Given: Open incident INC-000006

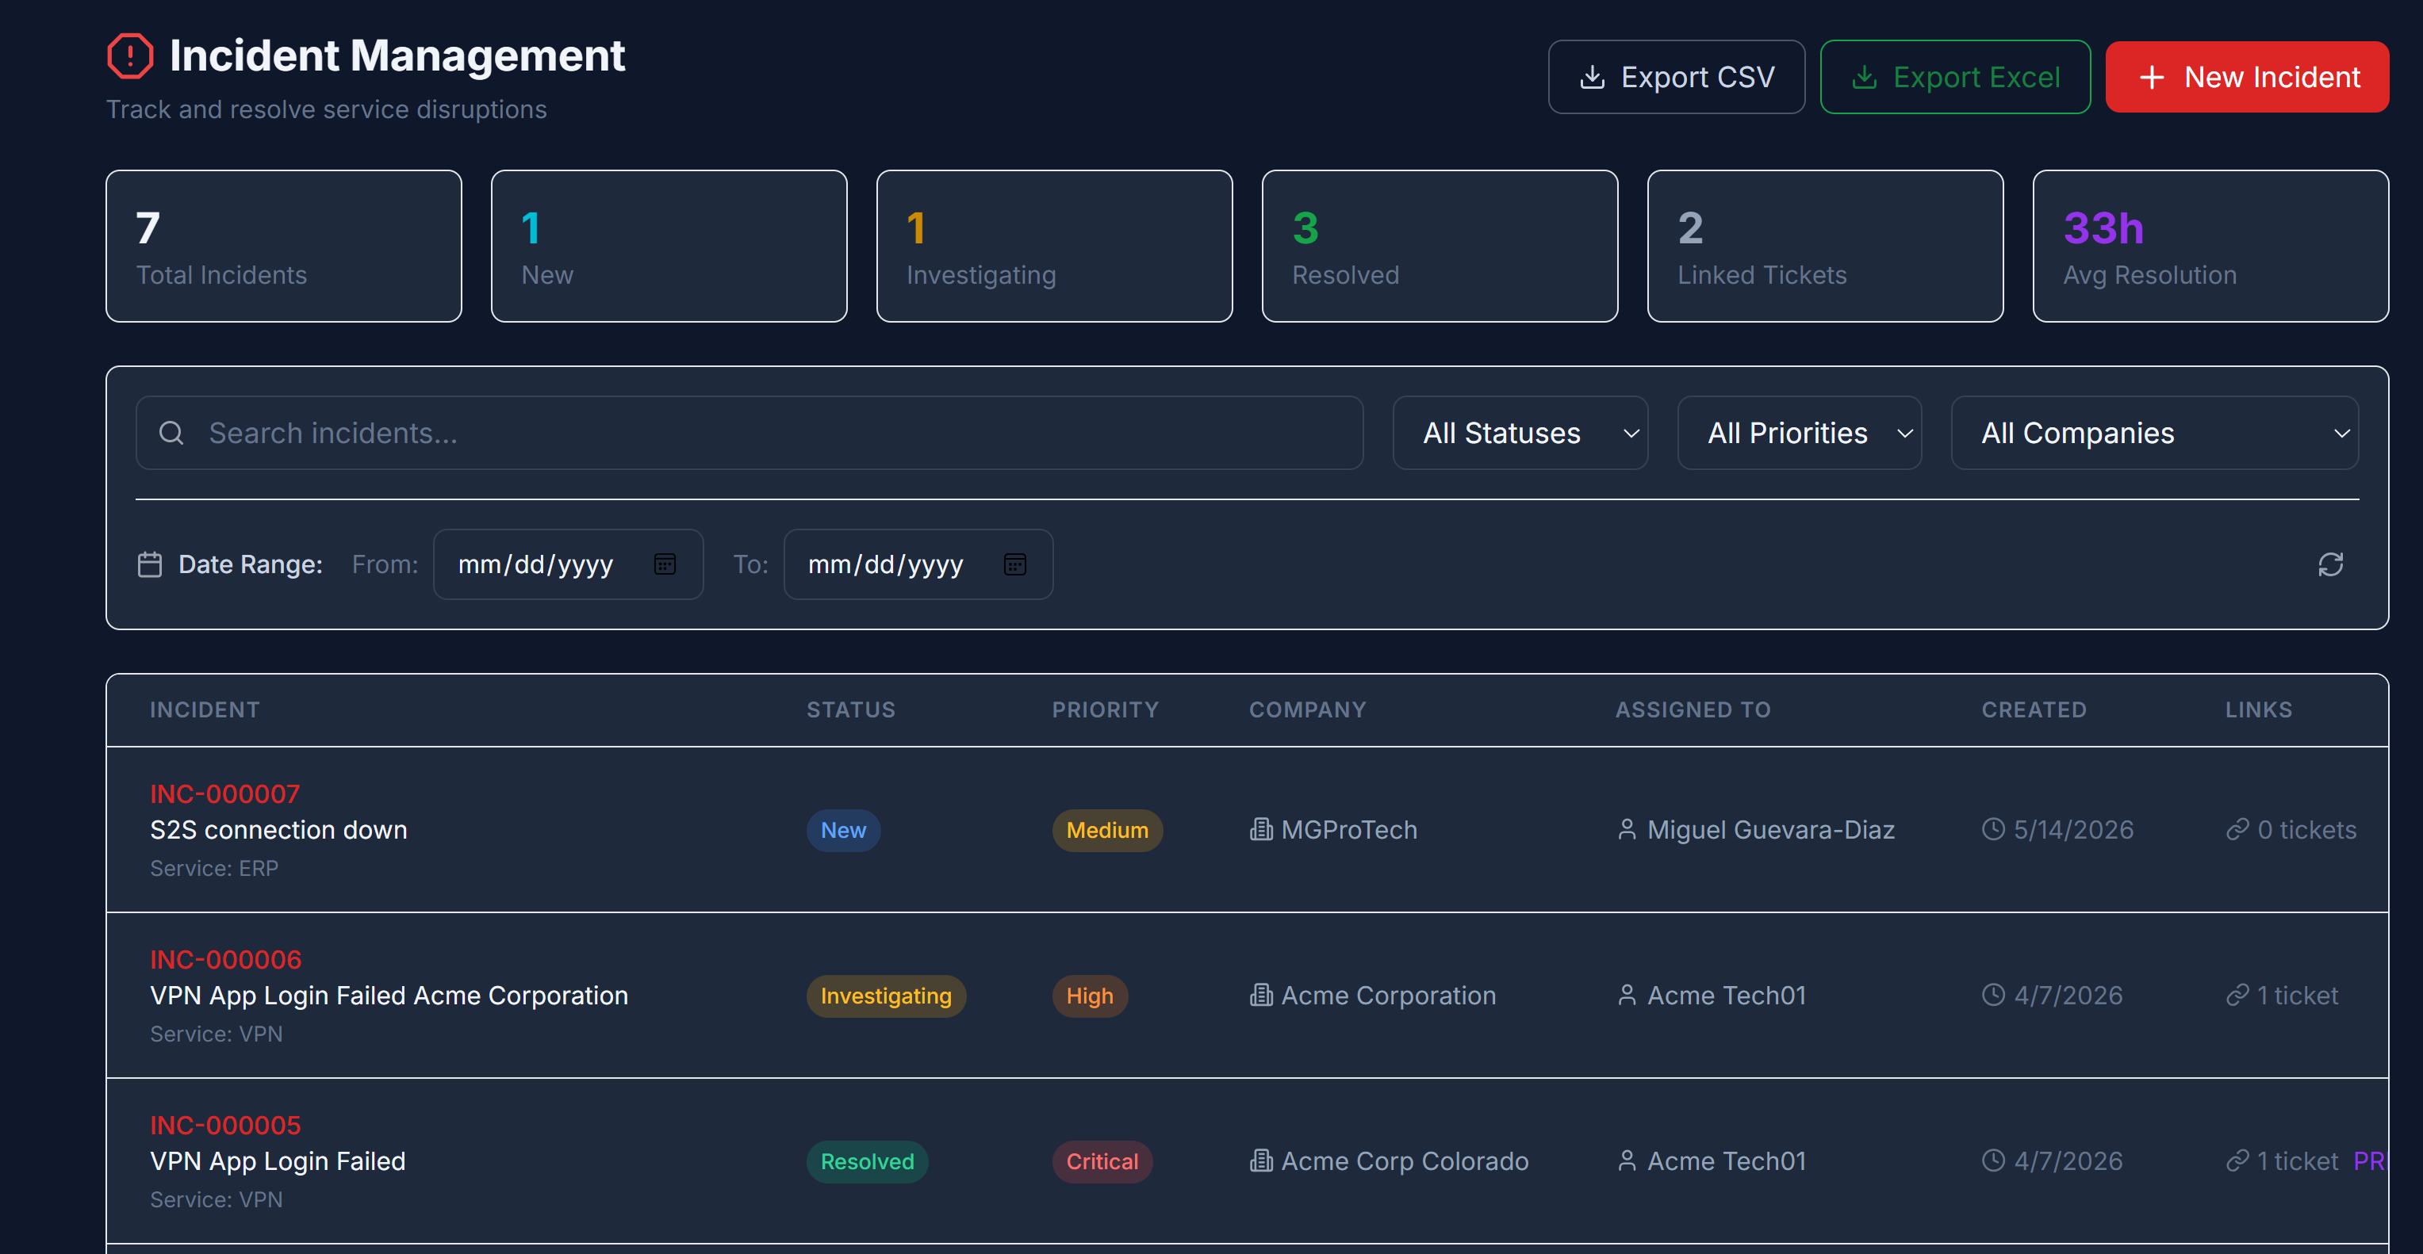Looking at the screenshot, I should pyautogui.click(x=226, y=960).
